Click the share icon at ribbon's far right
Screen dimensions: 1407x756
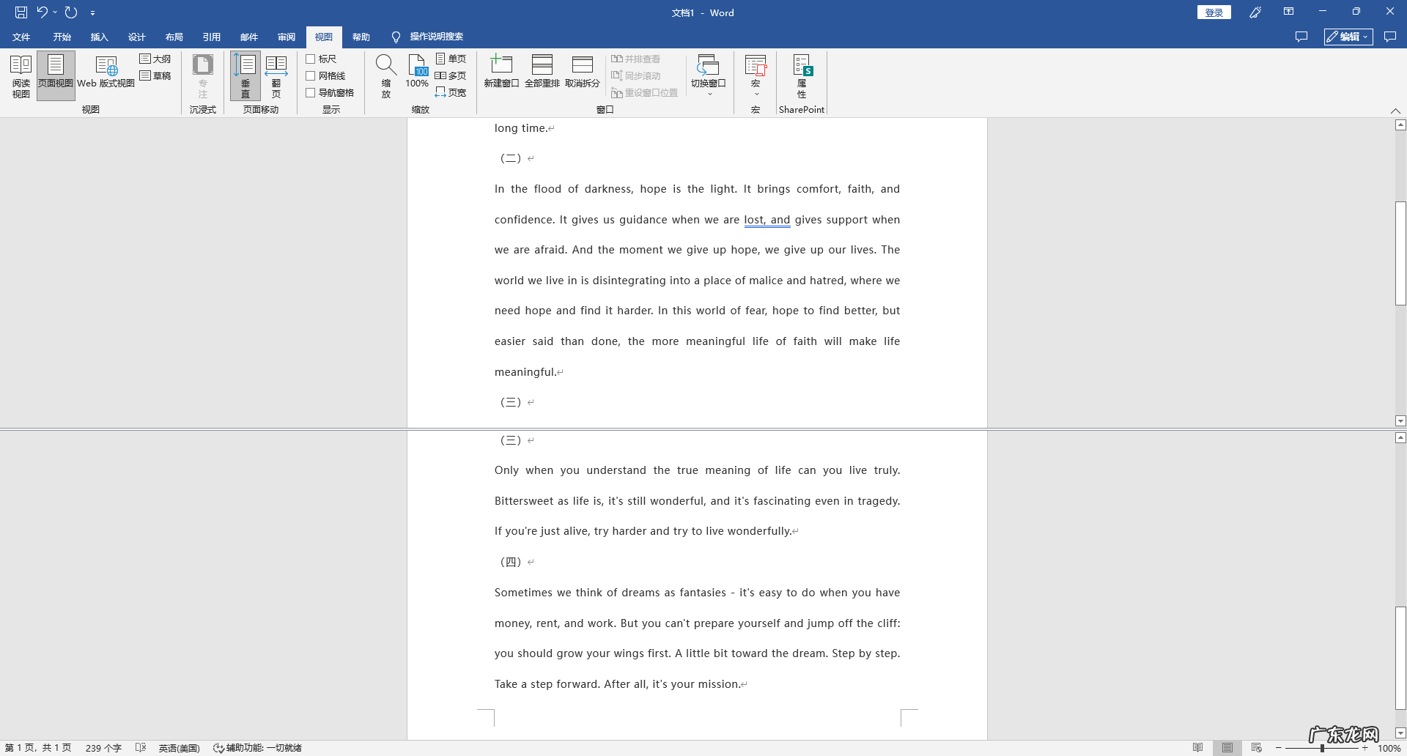point(1390,37)
